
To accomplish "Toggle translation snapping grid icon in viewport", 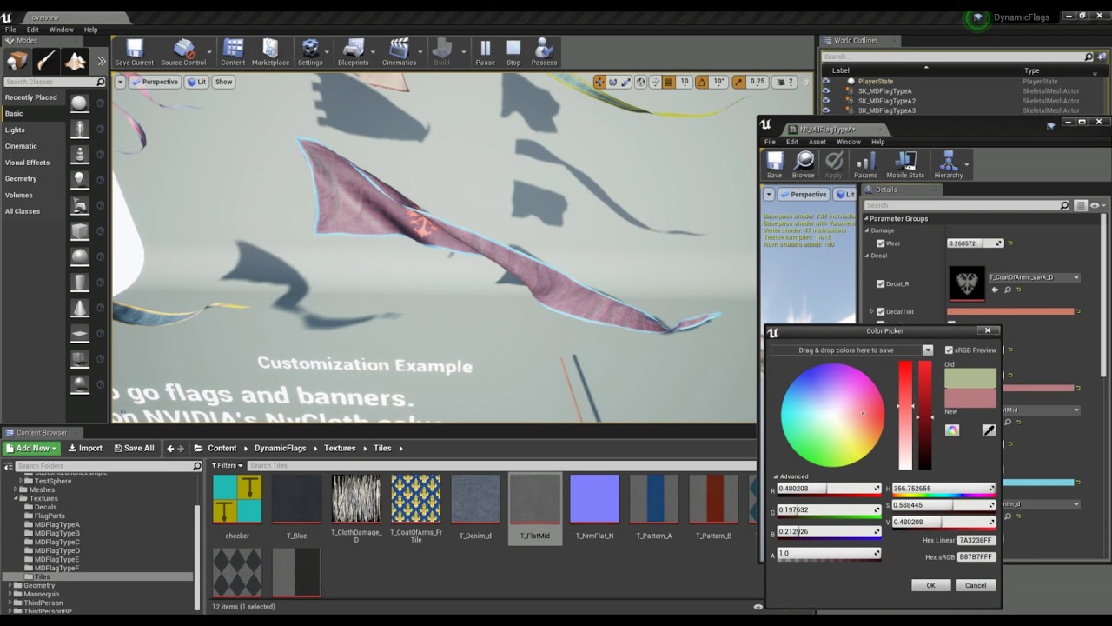I will tap(668, 82).
